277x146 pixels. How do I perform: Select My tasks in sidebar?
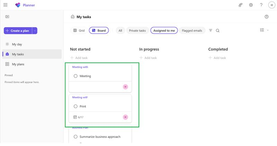coord(32,54)
